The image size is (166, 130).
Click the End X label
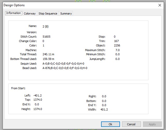[26, 104]
